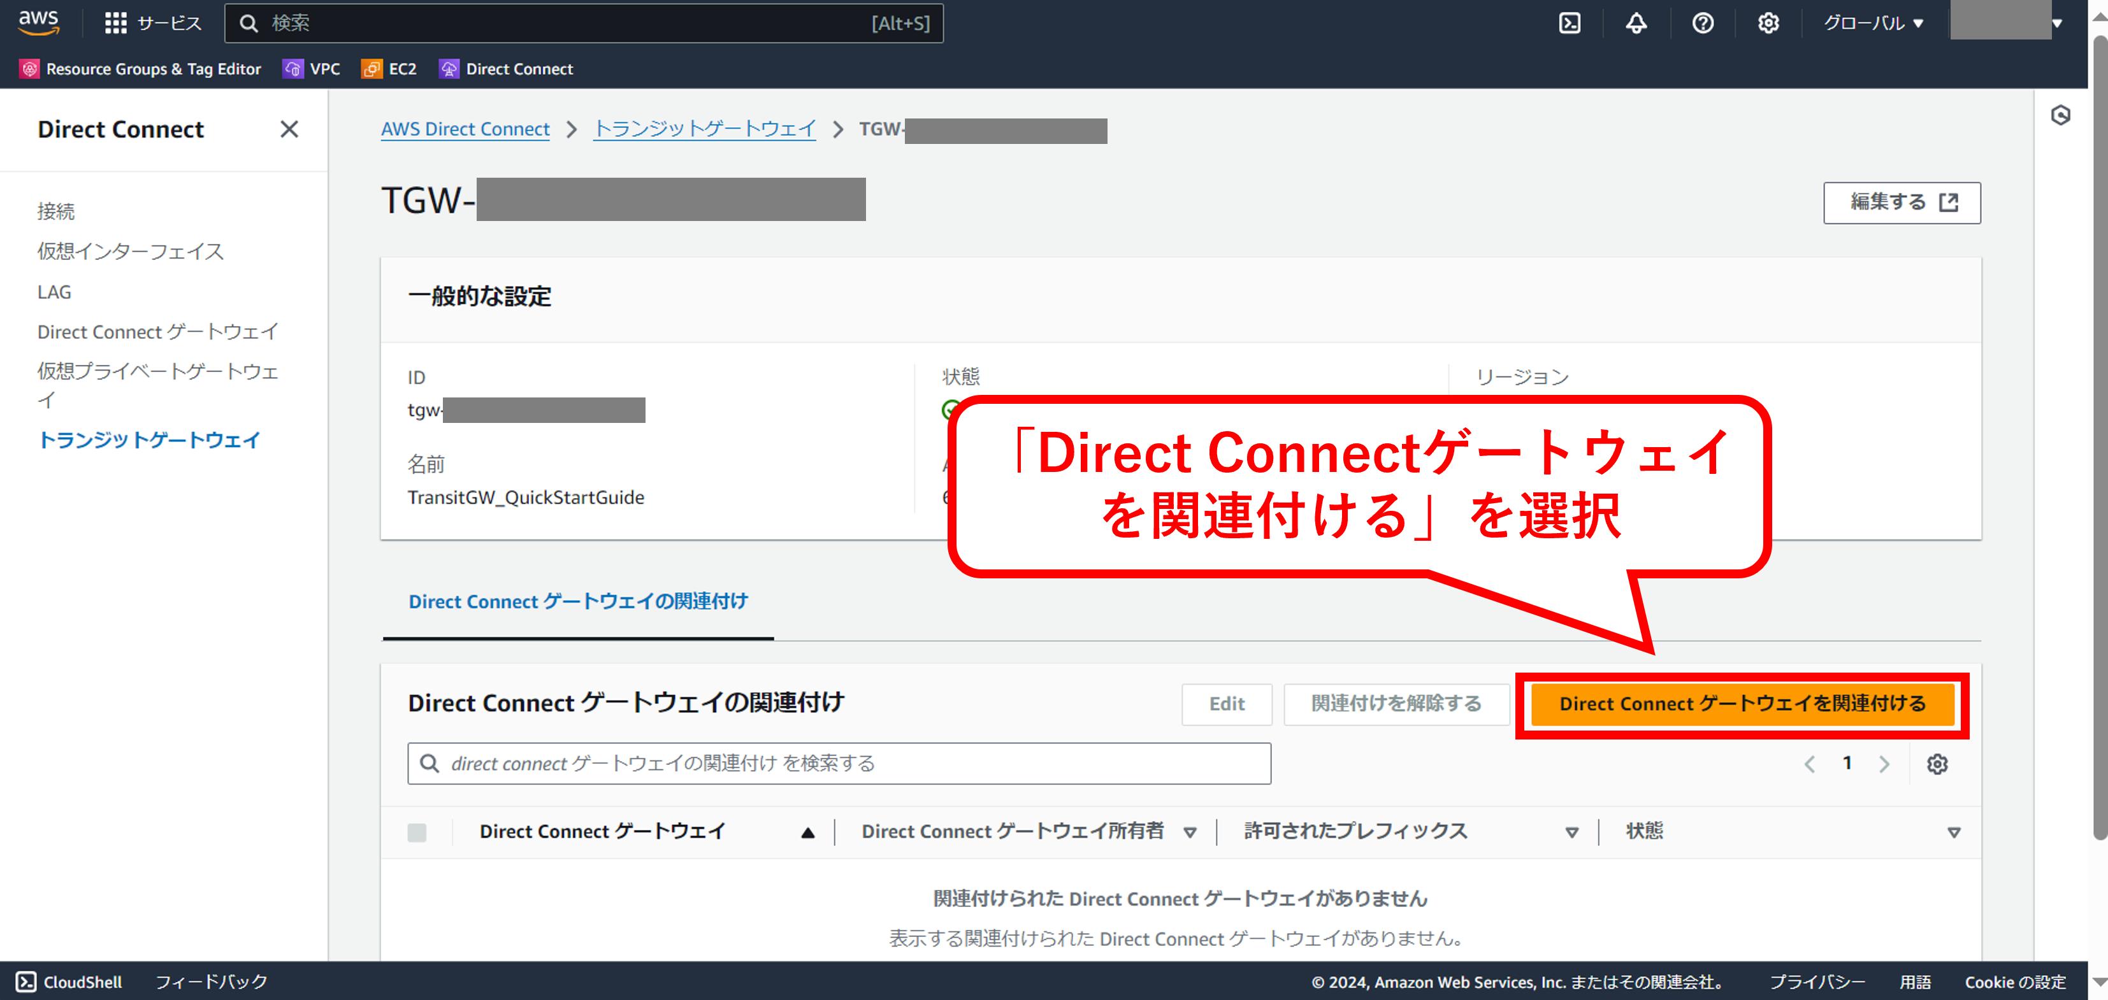Select all rows checkbox in table header
The image size is (2108, 1000).
[417, 832]
